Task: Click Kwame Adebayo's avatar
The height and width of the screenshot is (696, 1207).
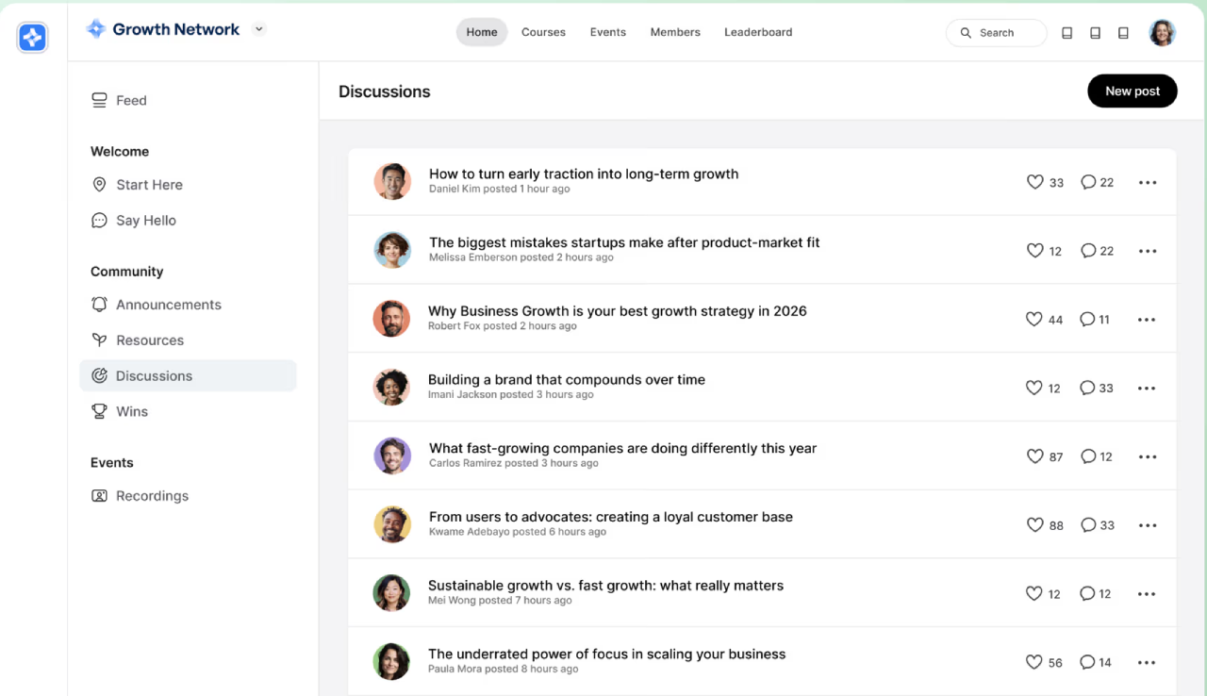Action: (x=392, y=525)
